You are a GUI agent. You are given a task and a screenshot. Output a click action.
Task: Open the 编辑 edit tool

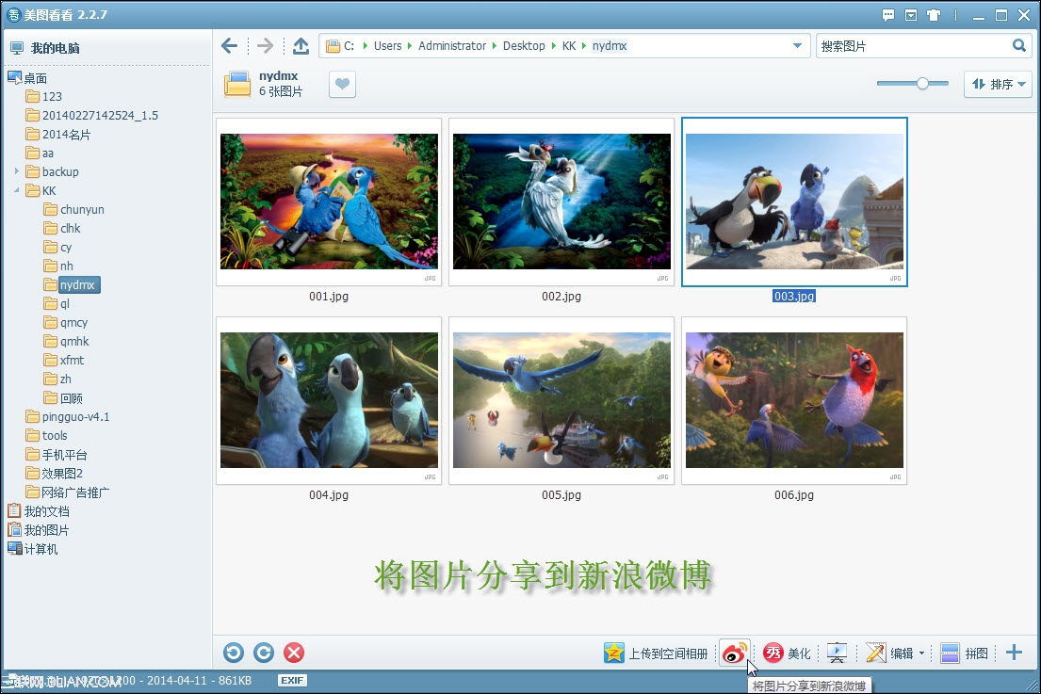pos(890,654)
